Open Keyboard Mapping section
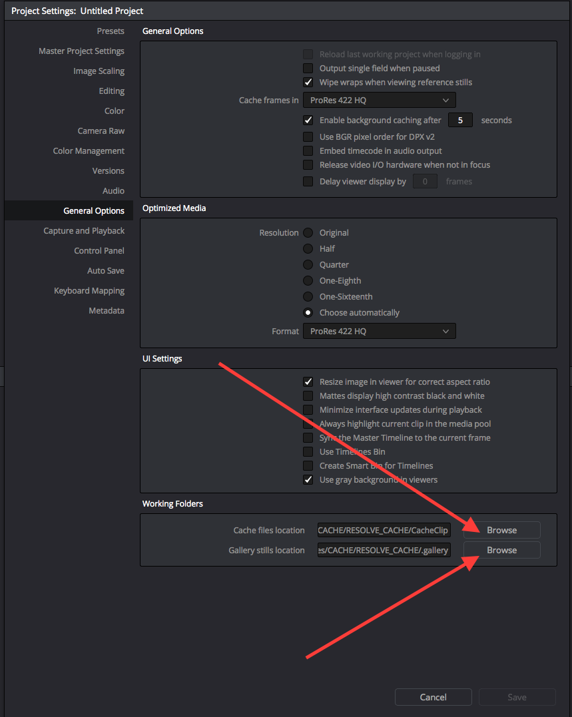Screen dimensions: 572x717 [89, 291]
